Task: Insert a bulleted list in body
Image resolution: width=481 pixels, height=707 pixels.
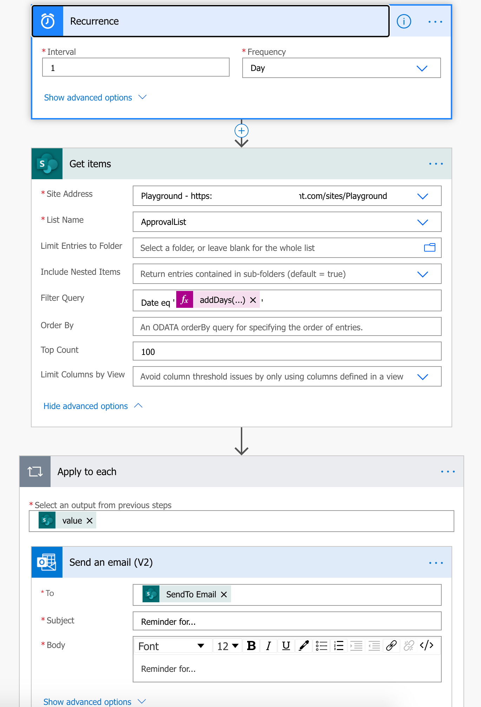Action: [x=321, y=646]
